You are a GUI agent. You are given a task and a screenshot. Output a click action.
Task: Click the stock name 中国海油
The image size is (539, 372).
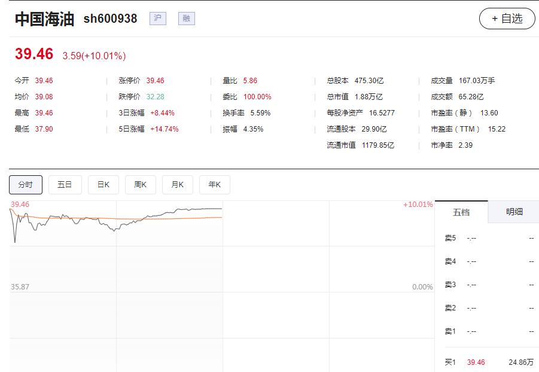click(44, 19)
